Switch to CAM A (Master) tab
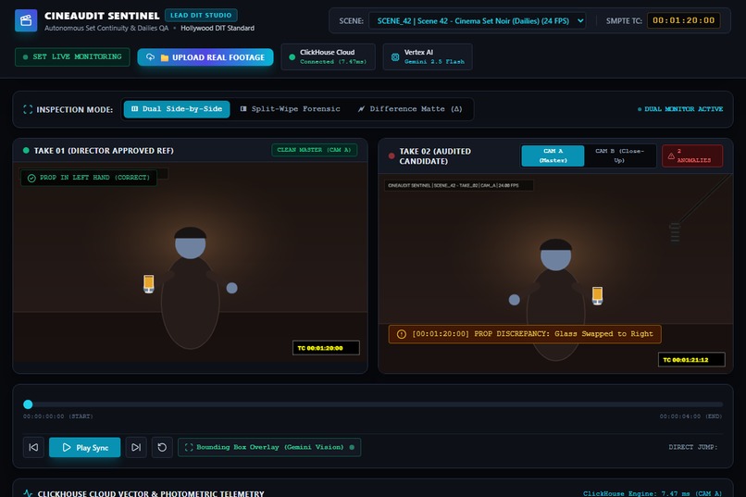Viewport: 746px width, 497px height. tap(553, 155)
